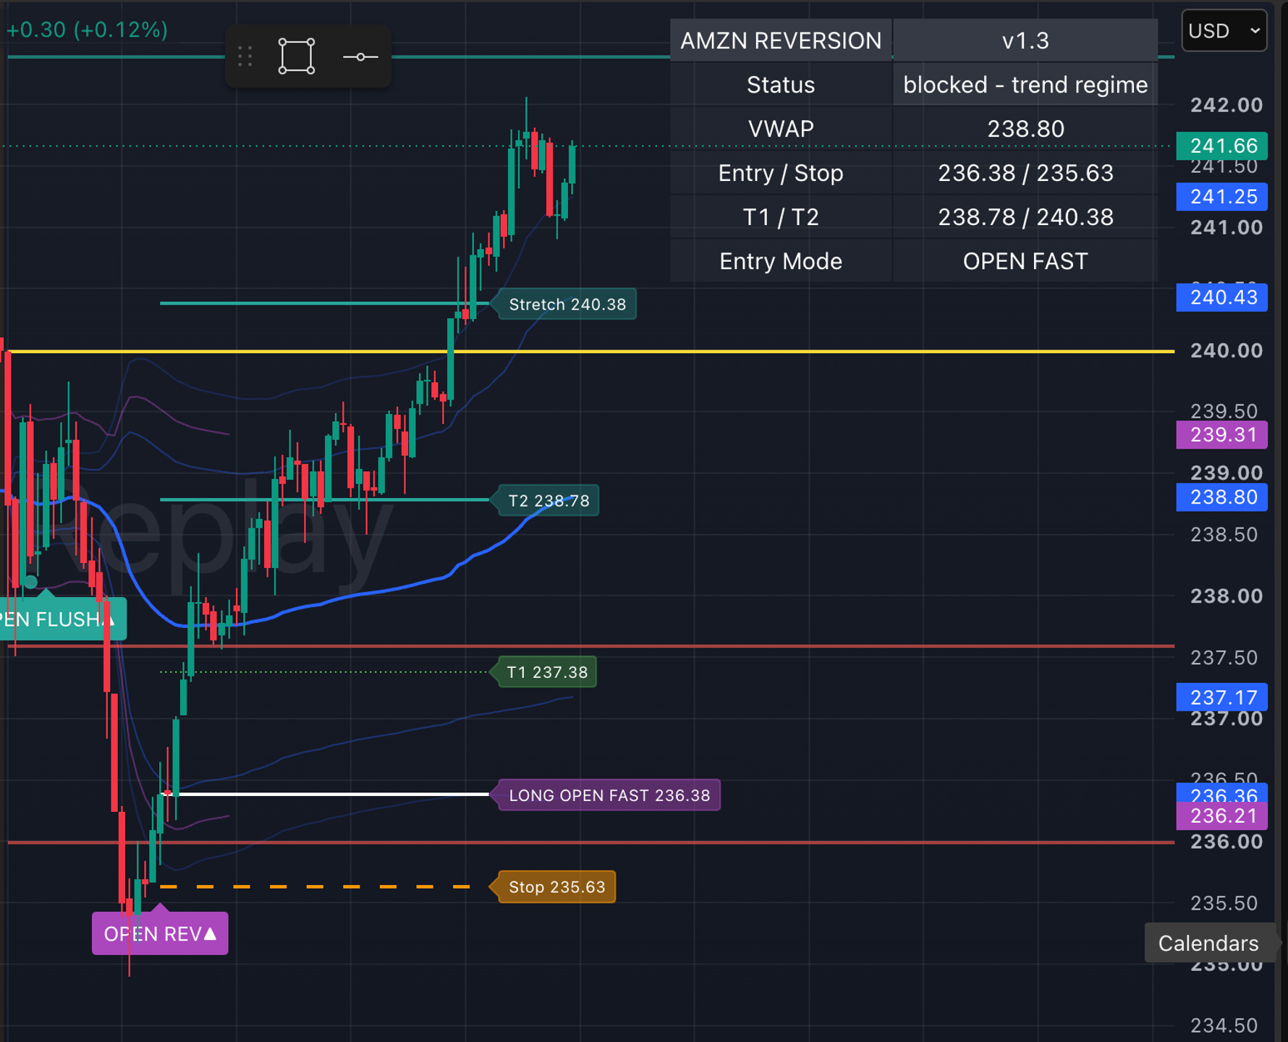
Task: Grab the floating toolbar drag handle
Action: 245,56
